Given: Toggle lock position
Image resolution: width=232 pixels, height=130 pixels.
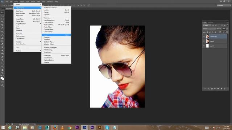Looking at the screenshot, I should (213, 32).
